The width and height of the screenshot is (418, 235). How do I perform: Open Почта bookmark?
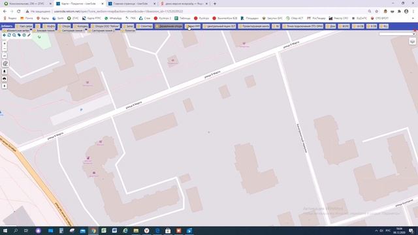[x=27, y=18]
